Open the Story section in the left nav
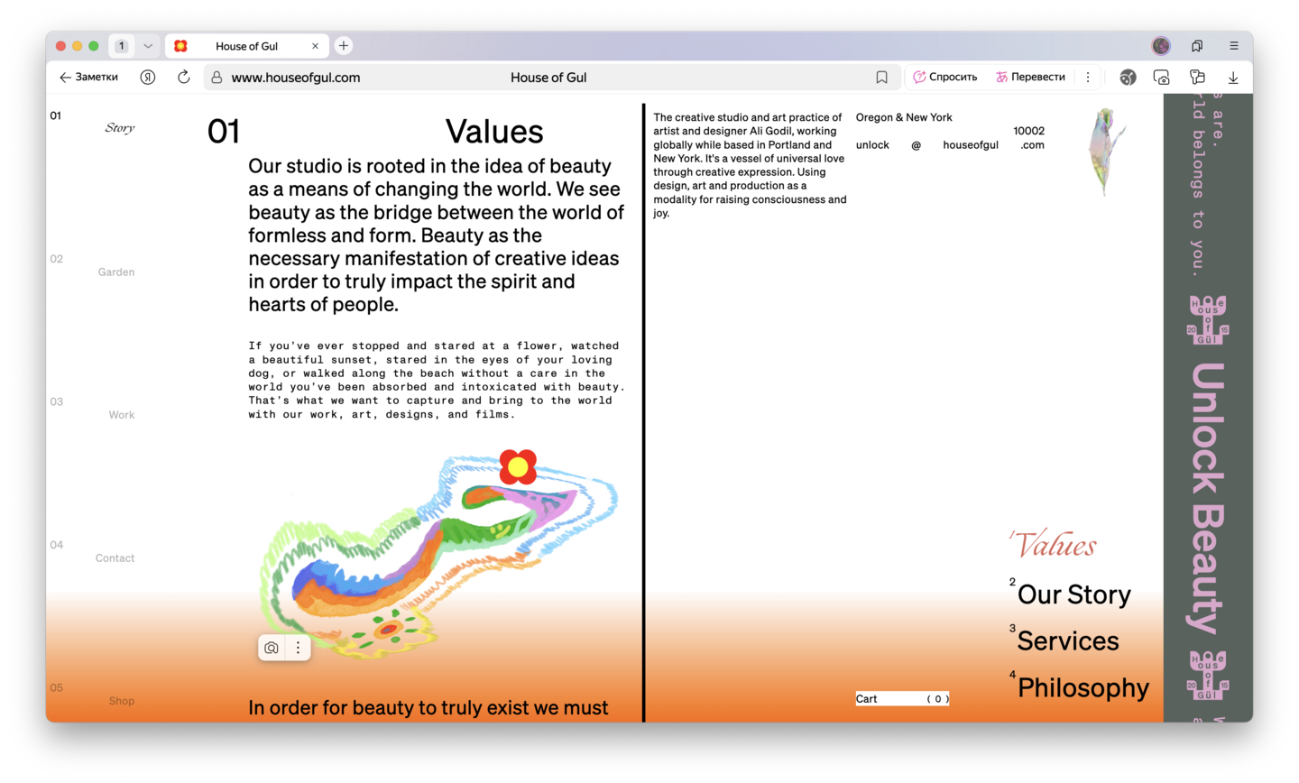The width and height of the screenshot is (1299, 783). click(120, 128)
